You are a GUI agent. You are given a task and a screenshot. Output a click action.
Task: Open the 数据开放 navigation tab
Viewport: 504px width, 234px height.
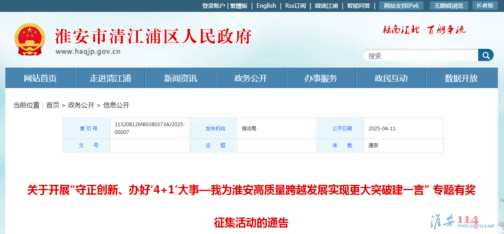pos(461,78)
